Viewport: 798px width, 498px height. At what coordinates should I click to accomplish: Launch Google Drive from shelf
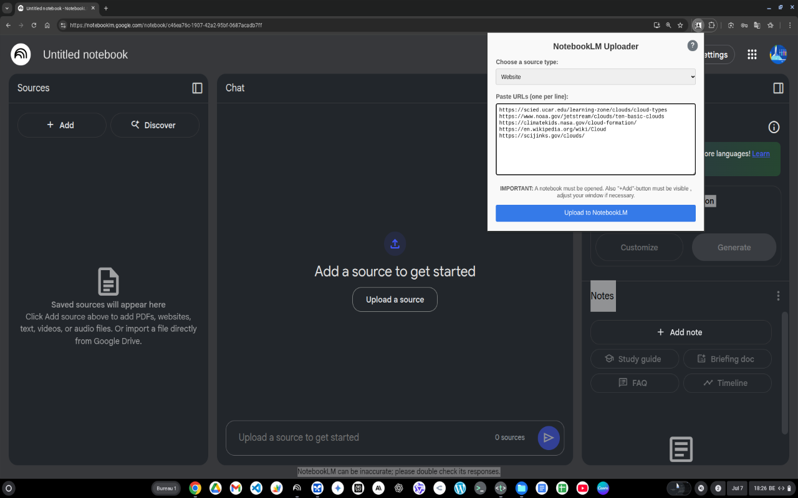[x=215, y=489]
